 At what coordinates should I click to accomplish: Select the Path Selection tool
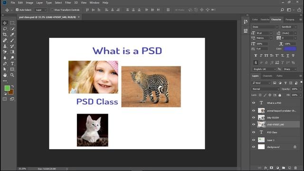[5, 69]
